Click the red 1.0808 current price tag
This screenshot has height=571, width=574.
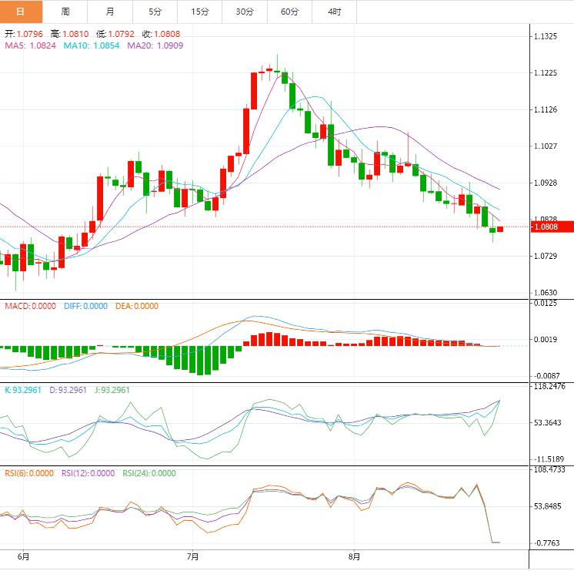coord(550,227)
